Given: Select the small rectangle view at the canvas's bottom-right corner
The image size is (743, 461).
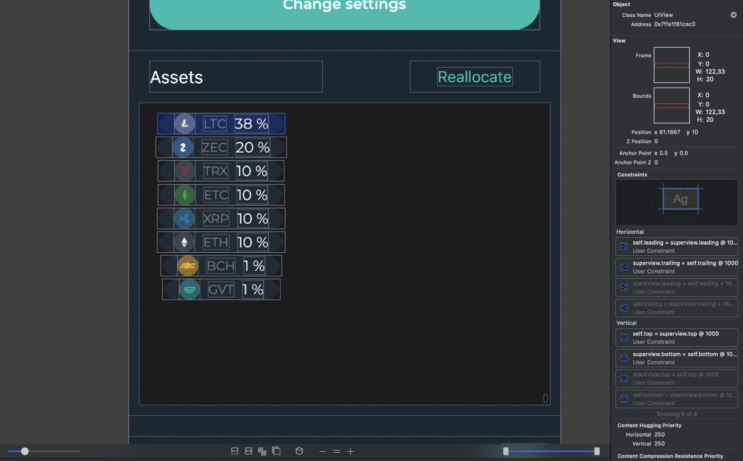Looking at the screenshot, I should [546, 398].
